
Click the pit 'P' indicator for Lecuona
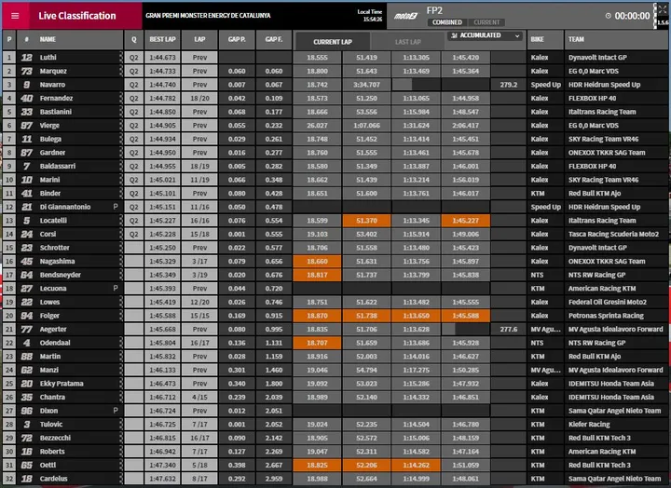pyautogui.click(x=116, y=289)
